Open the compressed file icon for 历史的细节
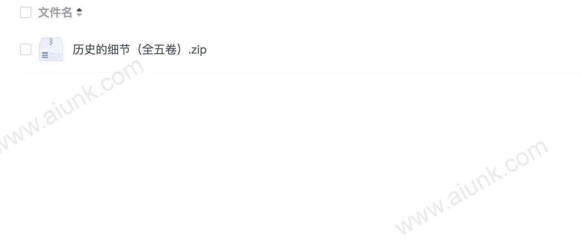This screenshot has width=582, height=242. pyautogui.click(x=51, y=49)
